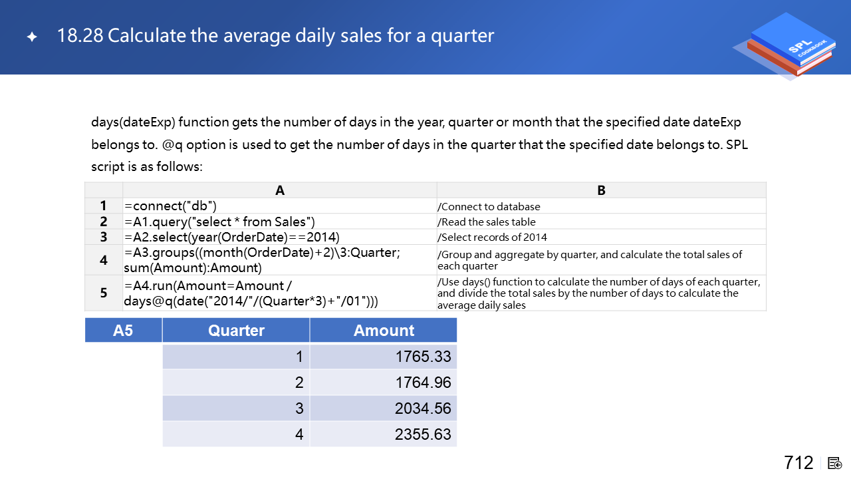This screenshot has height=479, width=851.
Task: Select row header 5 in the script grid
Action: (x=104, y=293)
